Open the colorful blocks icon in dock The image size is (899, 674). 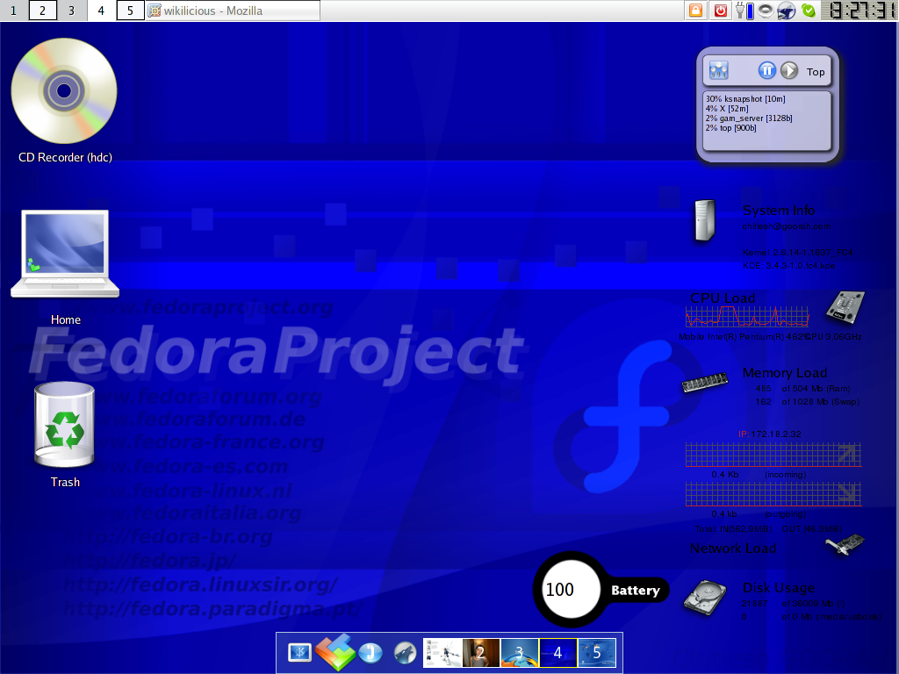point(334,652)
